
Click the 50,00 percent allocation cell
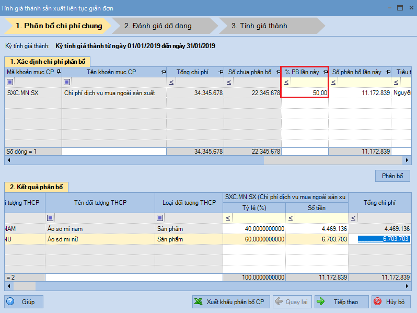point(305,93)
